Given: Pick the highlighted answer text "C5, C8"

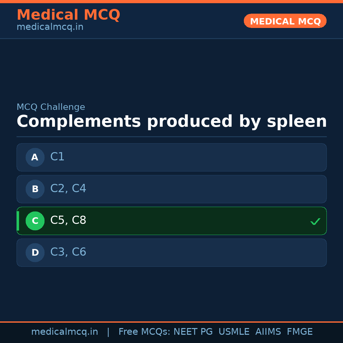Looking at the screenshot, I should coord(68,220).
